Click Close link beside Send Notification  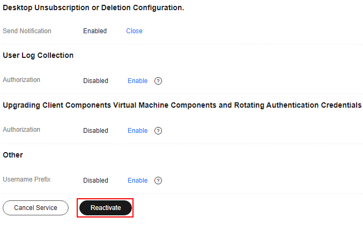(134, 31)
